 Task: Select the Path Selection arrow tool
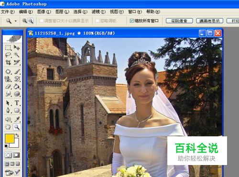(8, 103)
